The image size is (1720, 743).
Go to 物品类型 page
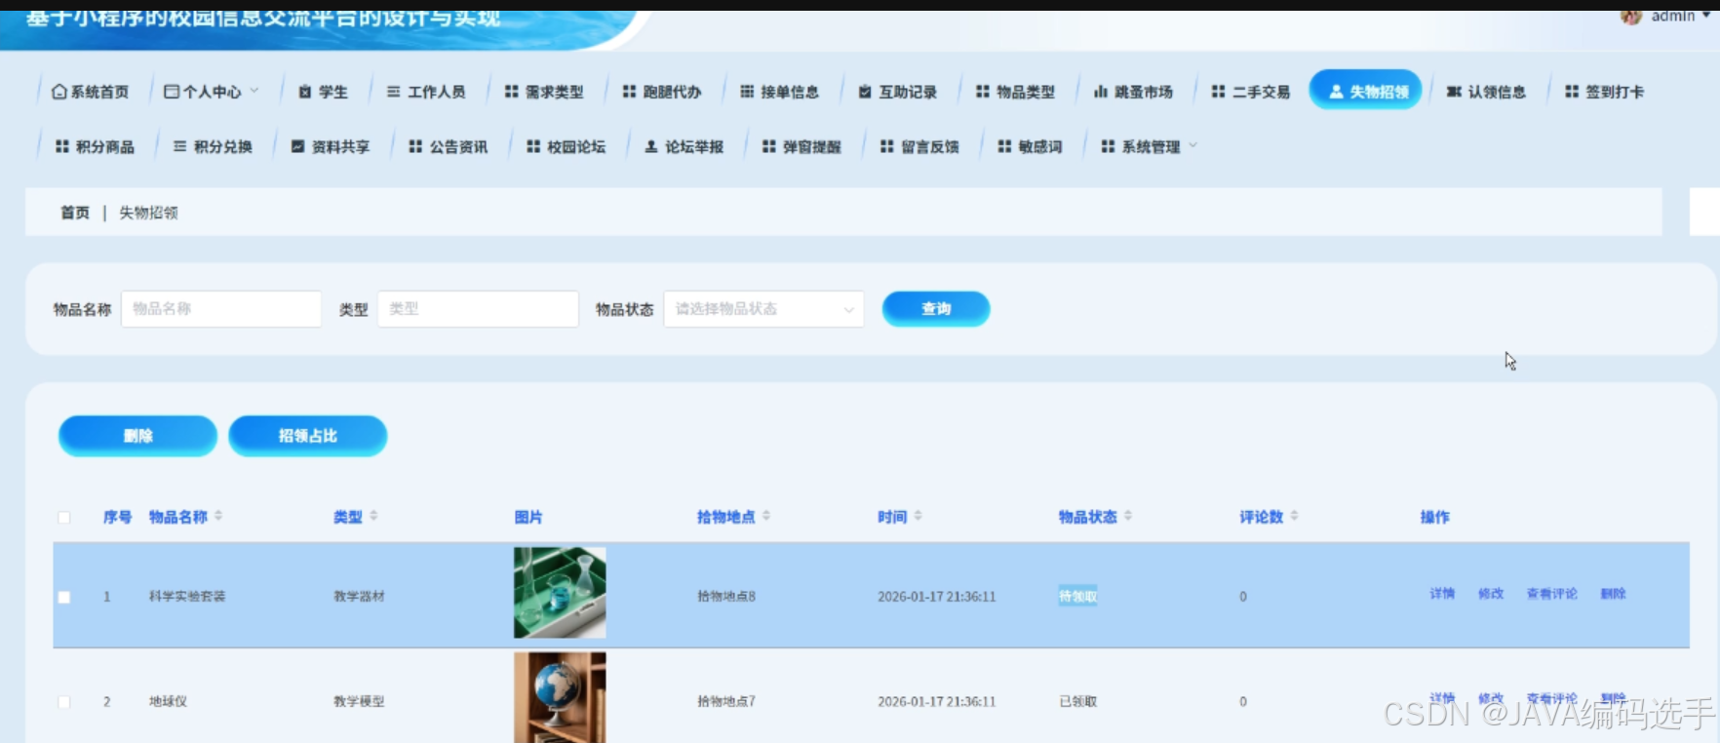tap(1015, 92)
